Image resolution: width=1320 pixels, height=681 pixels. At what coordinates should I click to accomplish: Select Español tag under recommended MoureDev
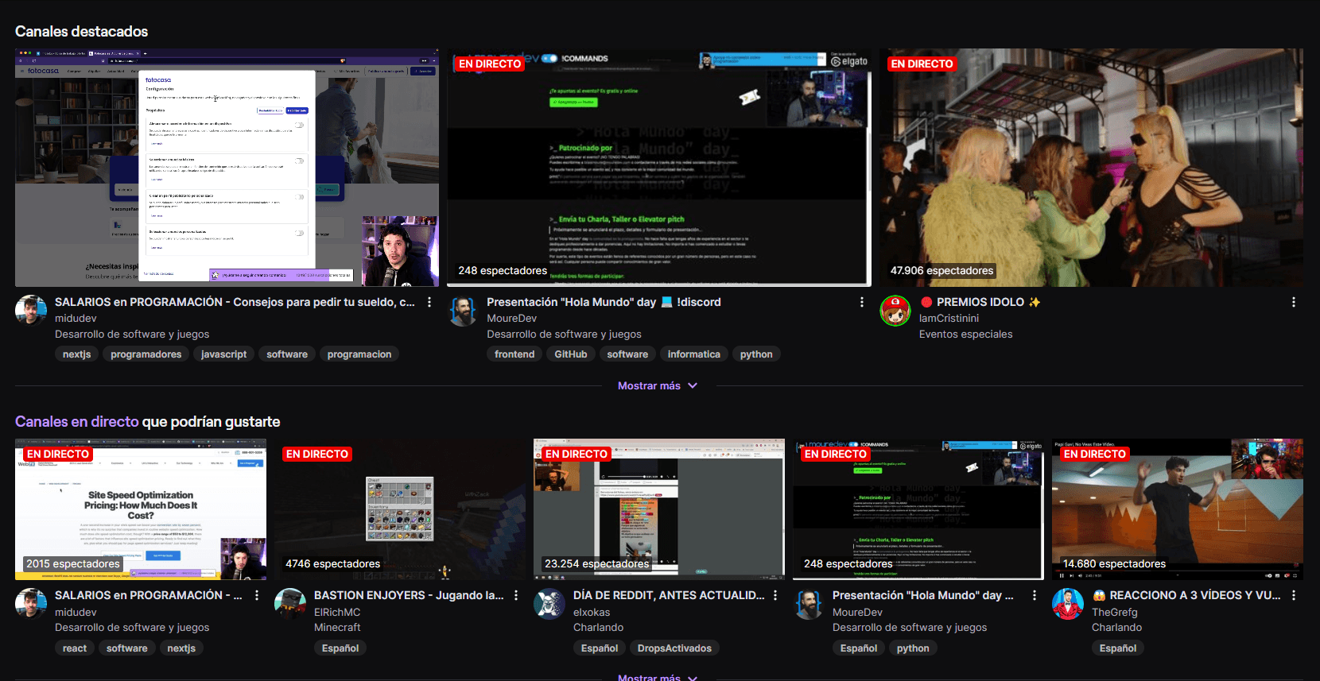point(859,648)
